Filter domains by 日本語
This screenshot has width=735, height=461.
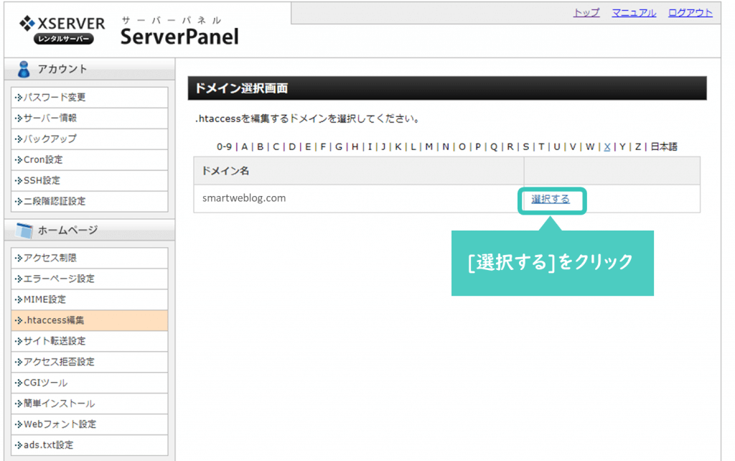coord(664,146)
